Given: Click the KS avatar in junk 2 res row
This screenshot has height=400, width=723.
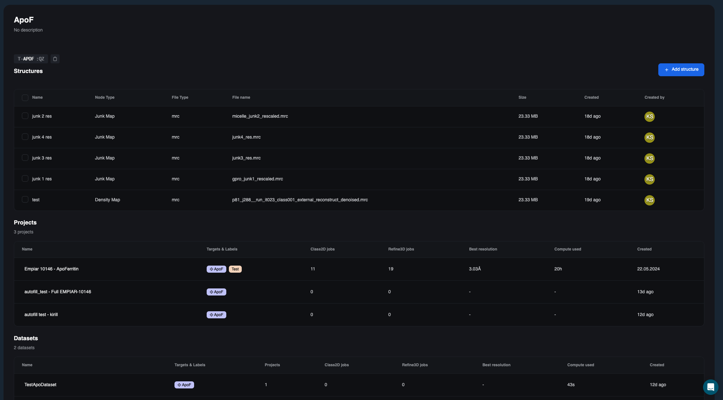Looking at the screenshot, I should 649,116.
